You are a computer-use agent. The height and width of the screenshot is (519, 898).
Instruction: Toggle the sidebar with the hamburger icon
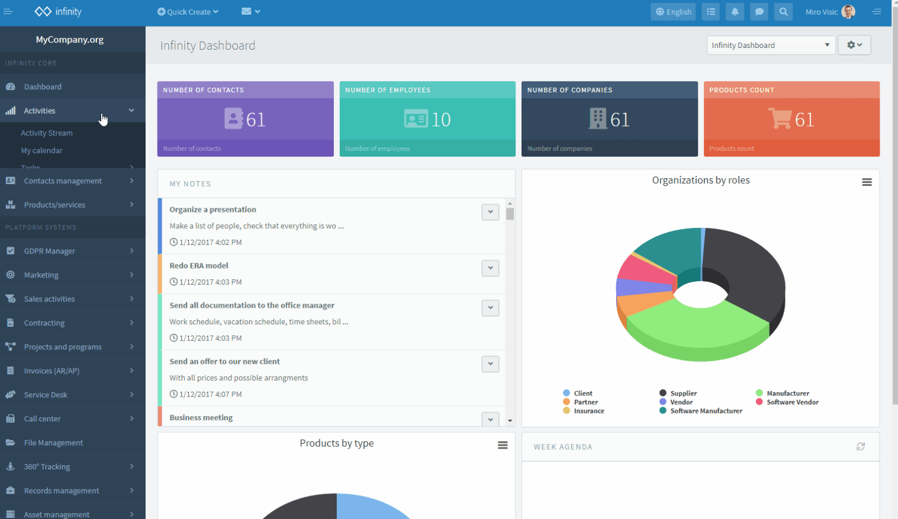[x=9, y=11]
